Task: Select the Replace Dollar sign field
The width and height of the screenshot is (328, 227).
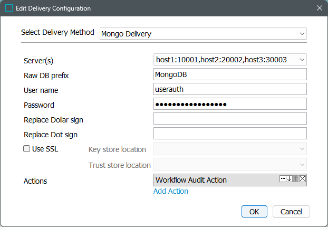Action: pyautogui.click(x=229, y=119)
